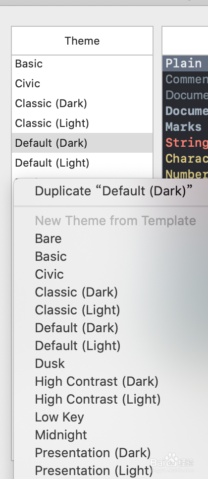Select Classic (Dark) theme in the list
This screenshot has height=479, width=208.
[x=82, y=103]
